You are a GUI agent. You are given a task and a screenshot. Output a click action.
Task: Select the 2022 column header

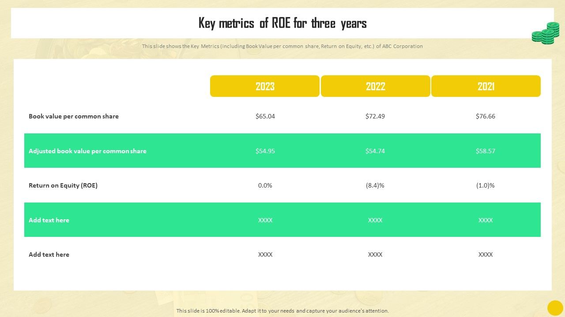(376, 86)
